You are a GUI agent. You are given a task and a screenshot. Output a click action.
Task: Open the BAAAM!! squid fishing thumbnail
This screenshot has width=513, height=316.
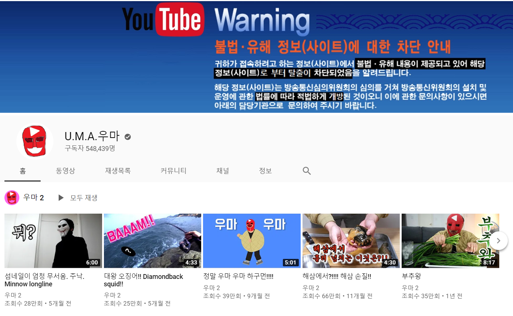click(x=153, y=241)
